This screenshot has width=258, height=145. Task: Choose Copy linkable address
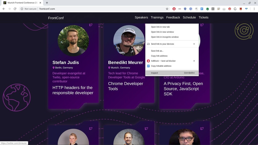coord(172,66)
